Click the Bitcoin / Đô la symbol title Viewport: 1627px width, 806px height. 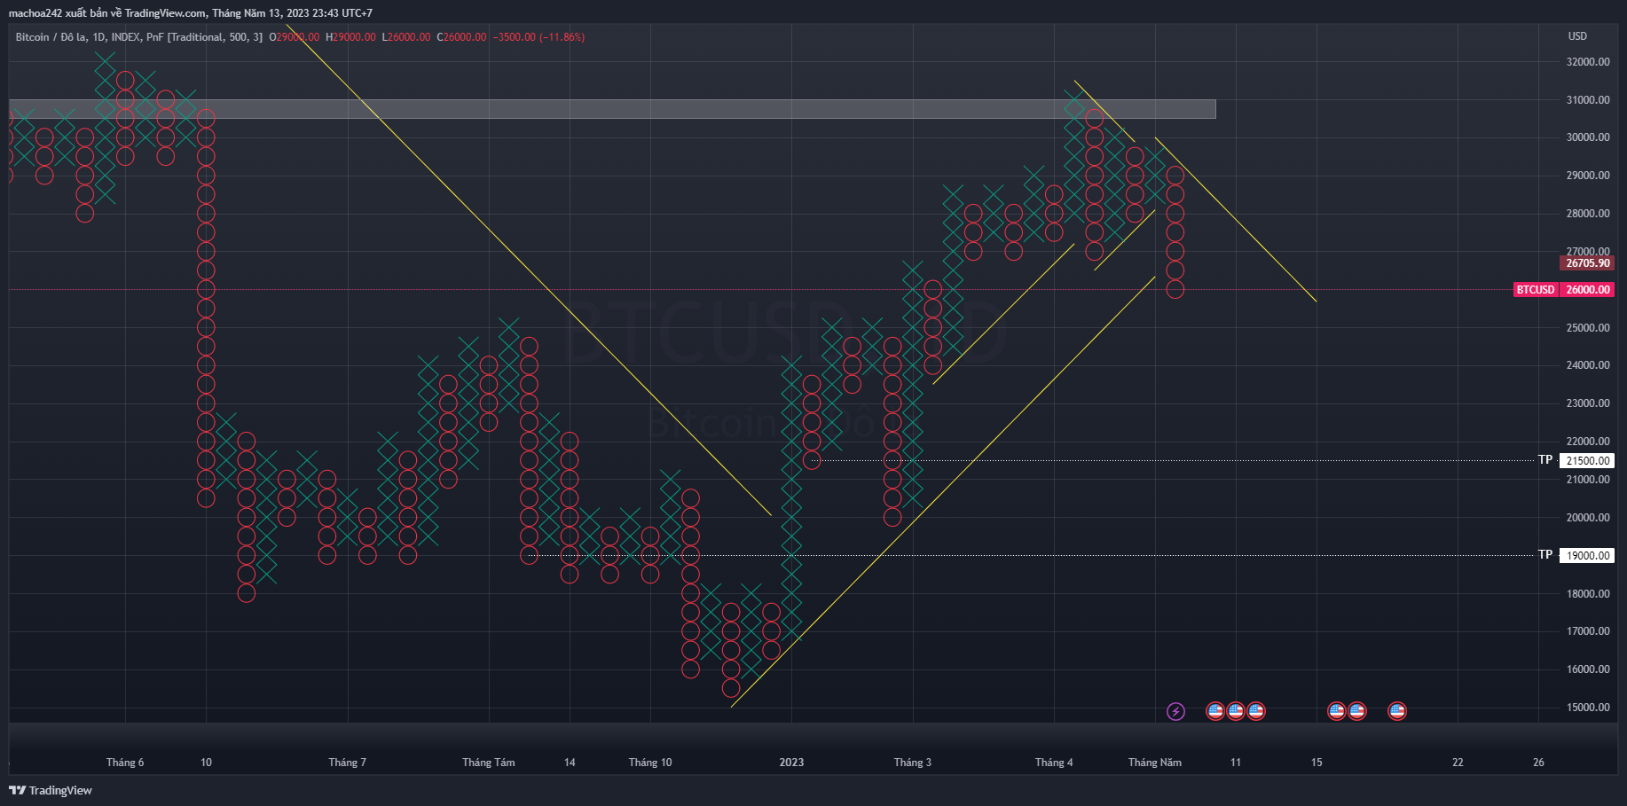[51, 37]
